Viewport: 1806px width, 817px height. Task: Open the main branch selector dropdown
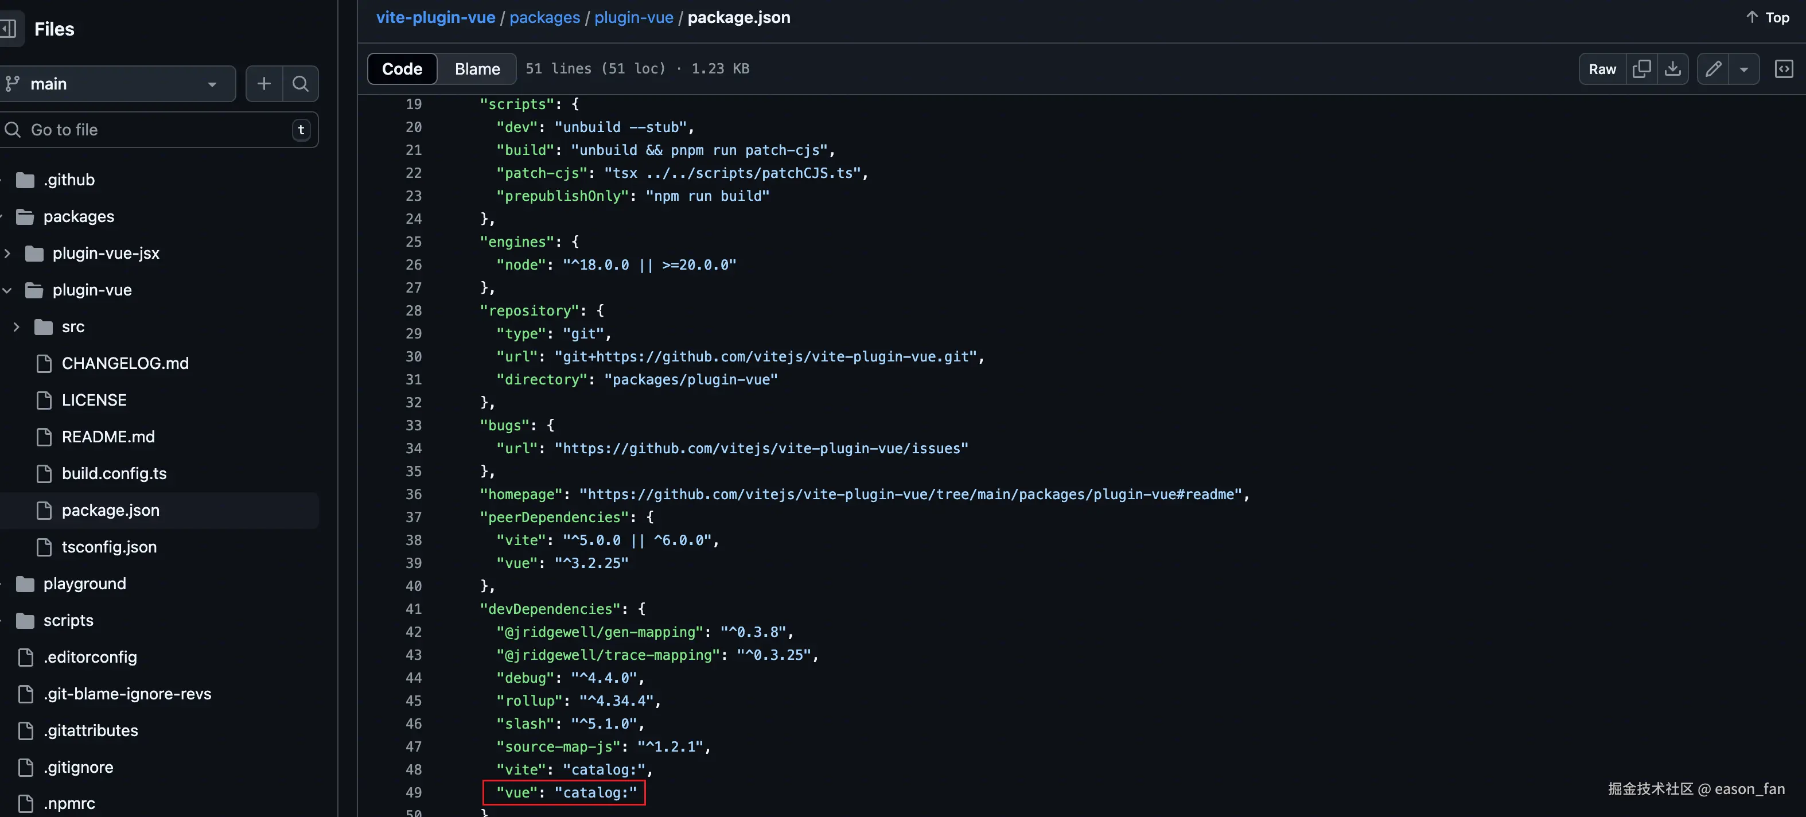[116, 84]
